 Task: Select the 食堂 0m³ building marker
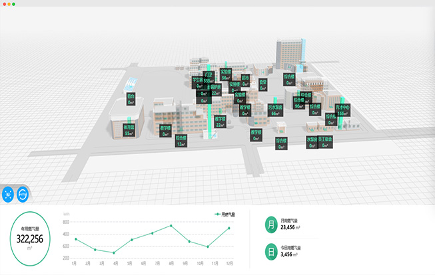click(x=263, y=85)
